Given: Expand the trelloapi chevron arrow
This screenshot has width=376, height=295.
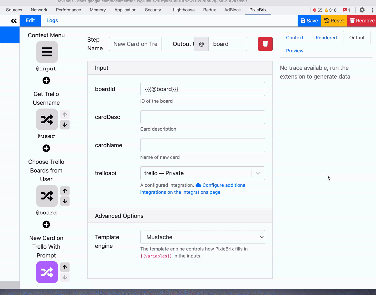Looking at the screenshot, I should click(x=258, y=173).
